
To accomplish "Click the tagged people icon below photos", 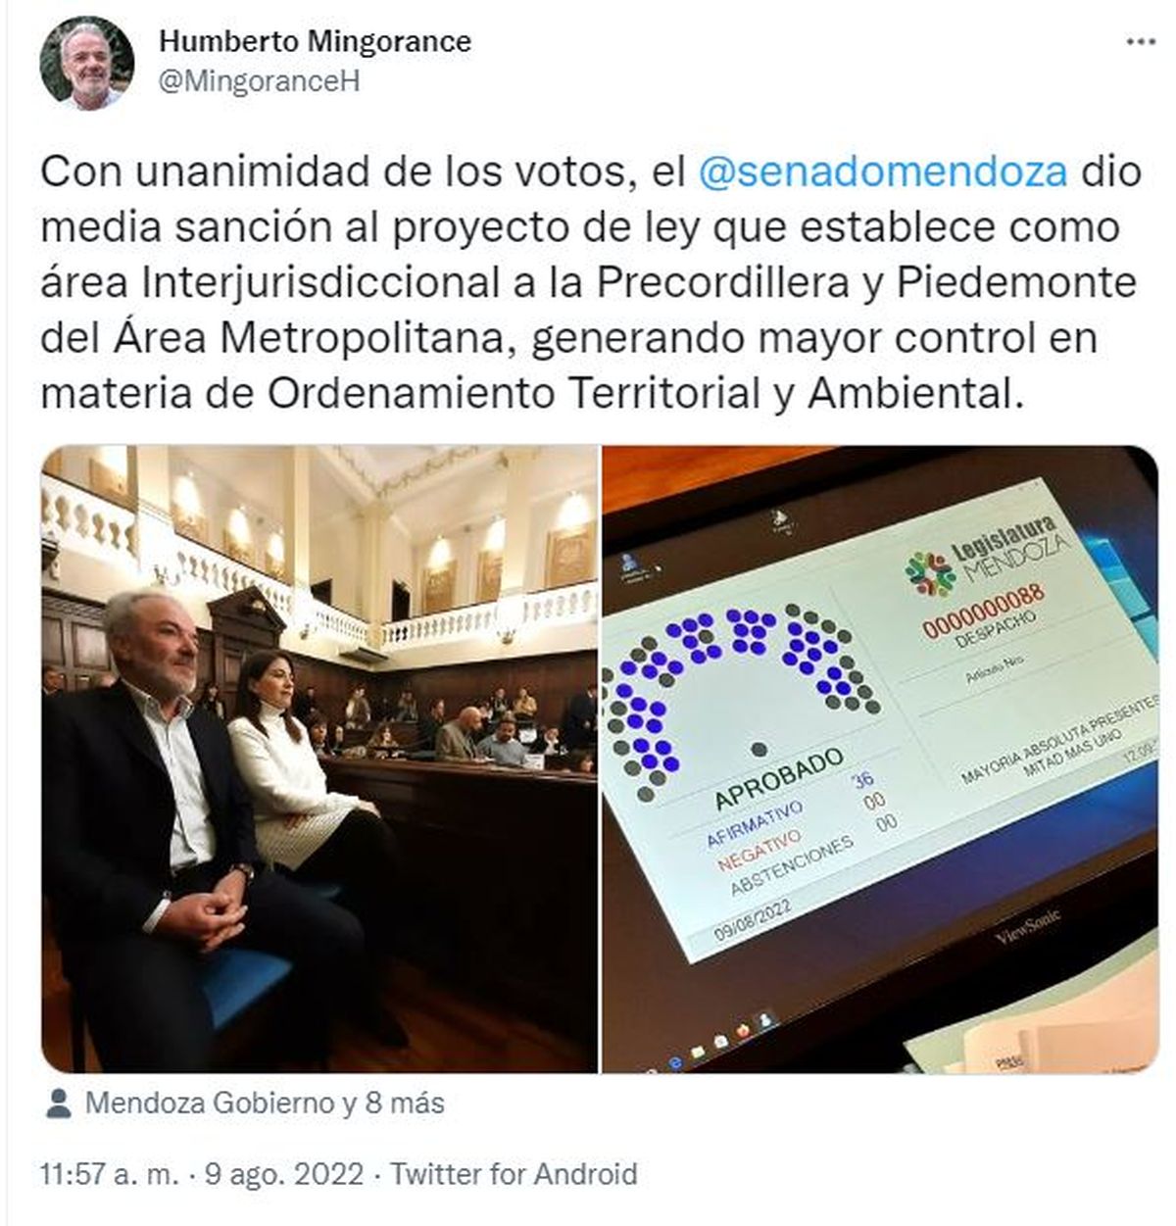I will pos(59,1103).
